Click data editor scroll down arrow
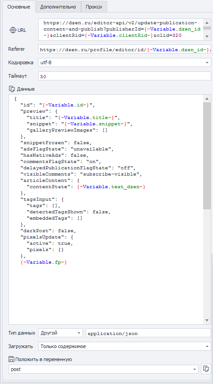Viewport: 213px width, 384px height. click(x=207, y=320)
